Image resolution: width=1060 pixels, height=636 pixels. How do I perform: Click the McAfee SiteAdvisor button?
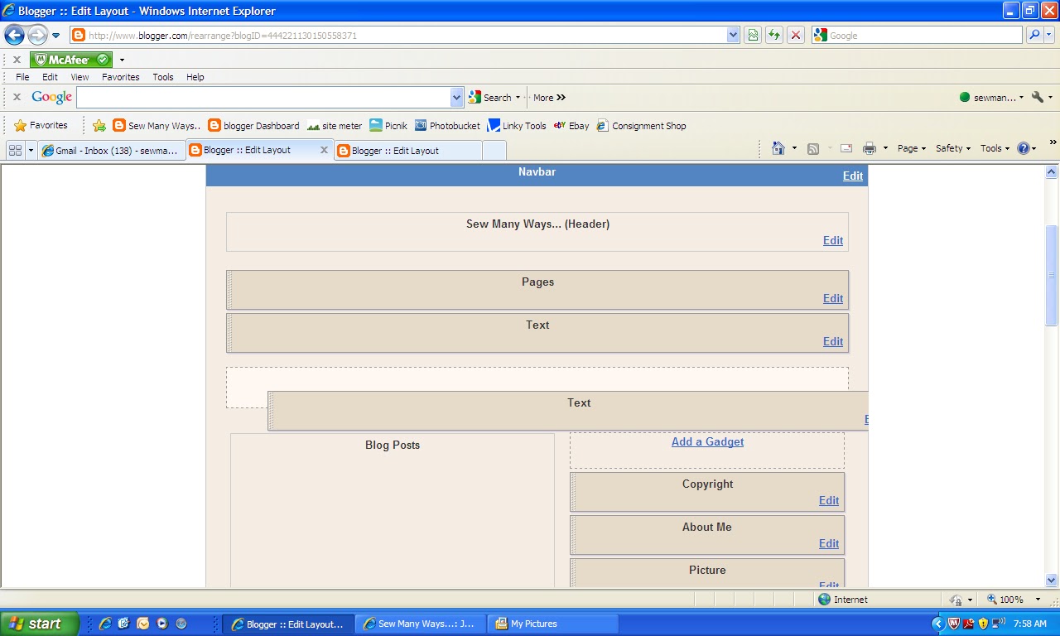tap(70, 59)
